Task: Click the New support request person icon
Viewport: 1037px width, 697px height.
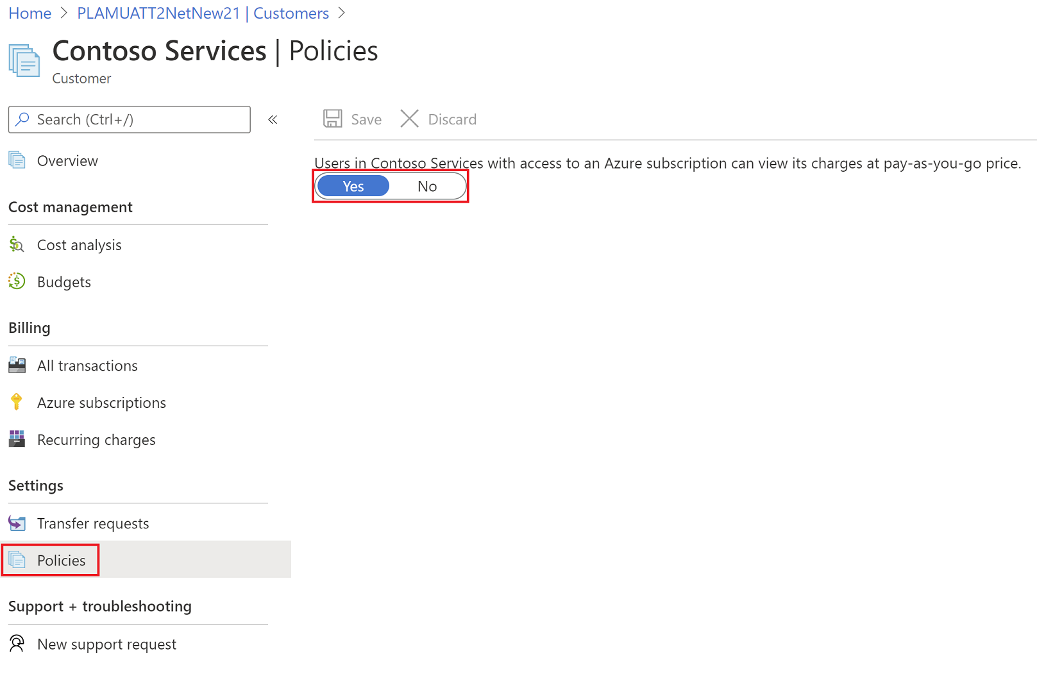Action: (x=17, y=644)
